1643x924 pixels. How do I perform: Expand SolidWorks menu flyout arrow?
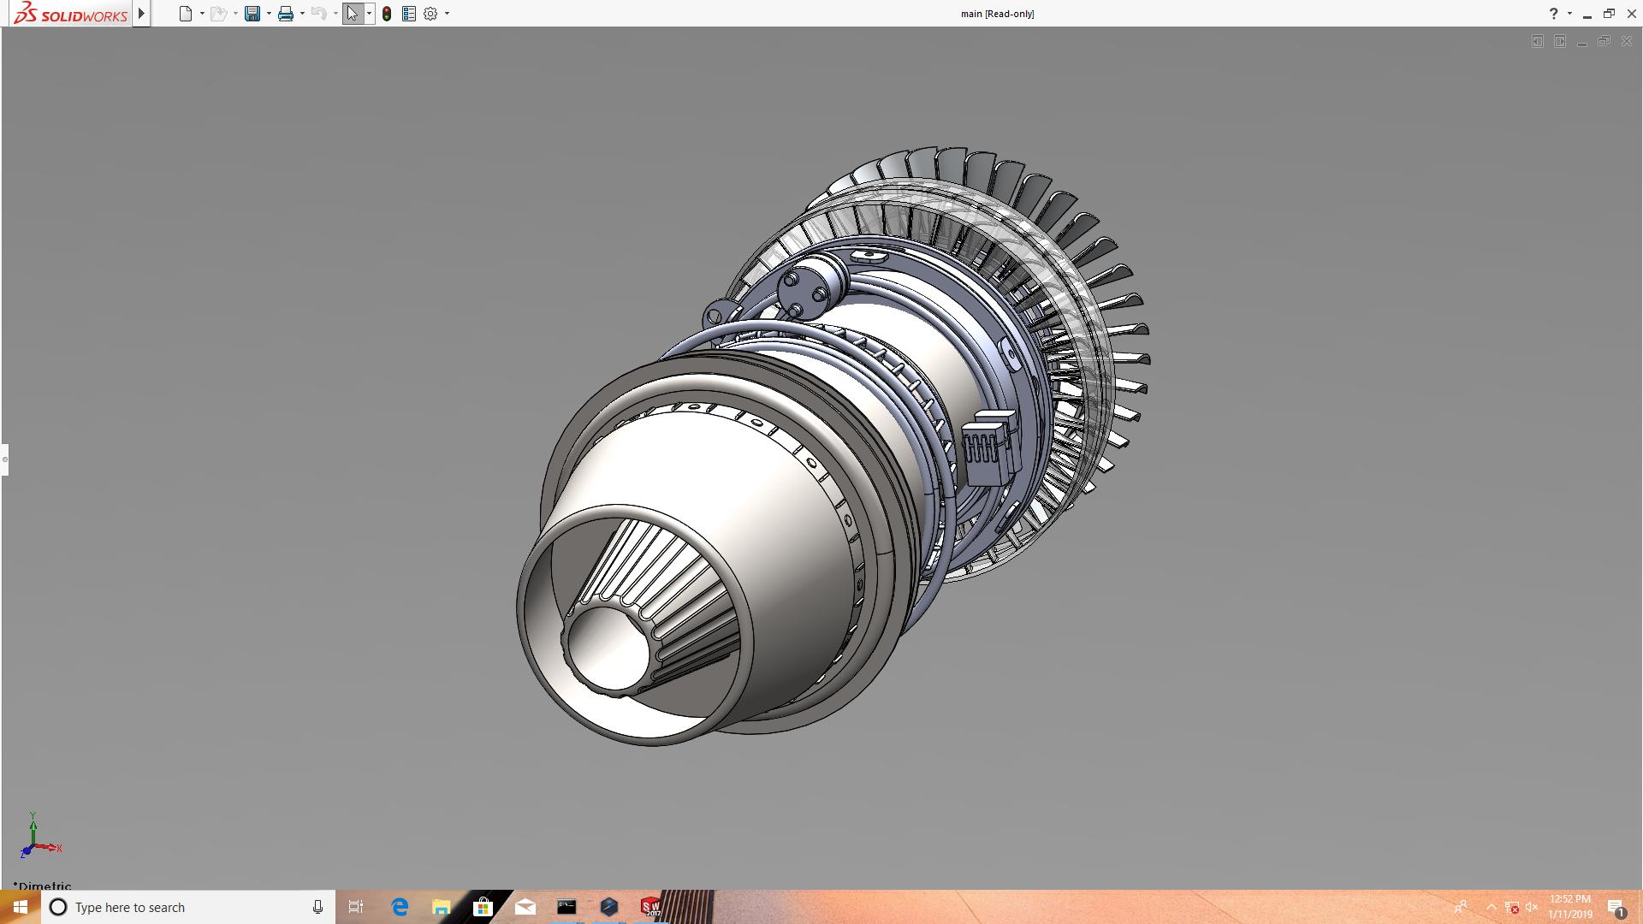142,14
